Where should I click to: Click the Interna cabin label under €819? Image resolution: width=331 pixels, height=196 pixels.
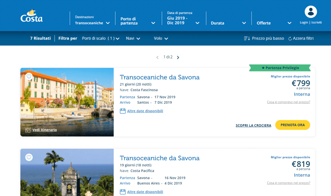coord(302,175)
